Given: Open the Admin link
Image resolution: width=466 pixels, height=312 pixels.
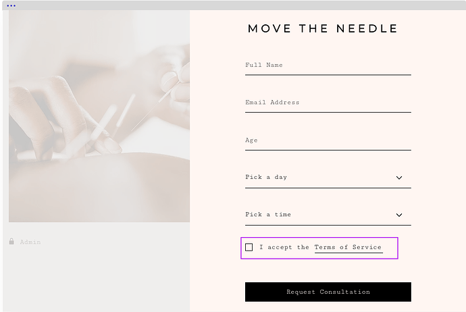Looking at the screenshot, I should (x=30, y=242).
